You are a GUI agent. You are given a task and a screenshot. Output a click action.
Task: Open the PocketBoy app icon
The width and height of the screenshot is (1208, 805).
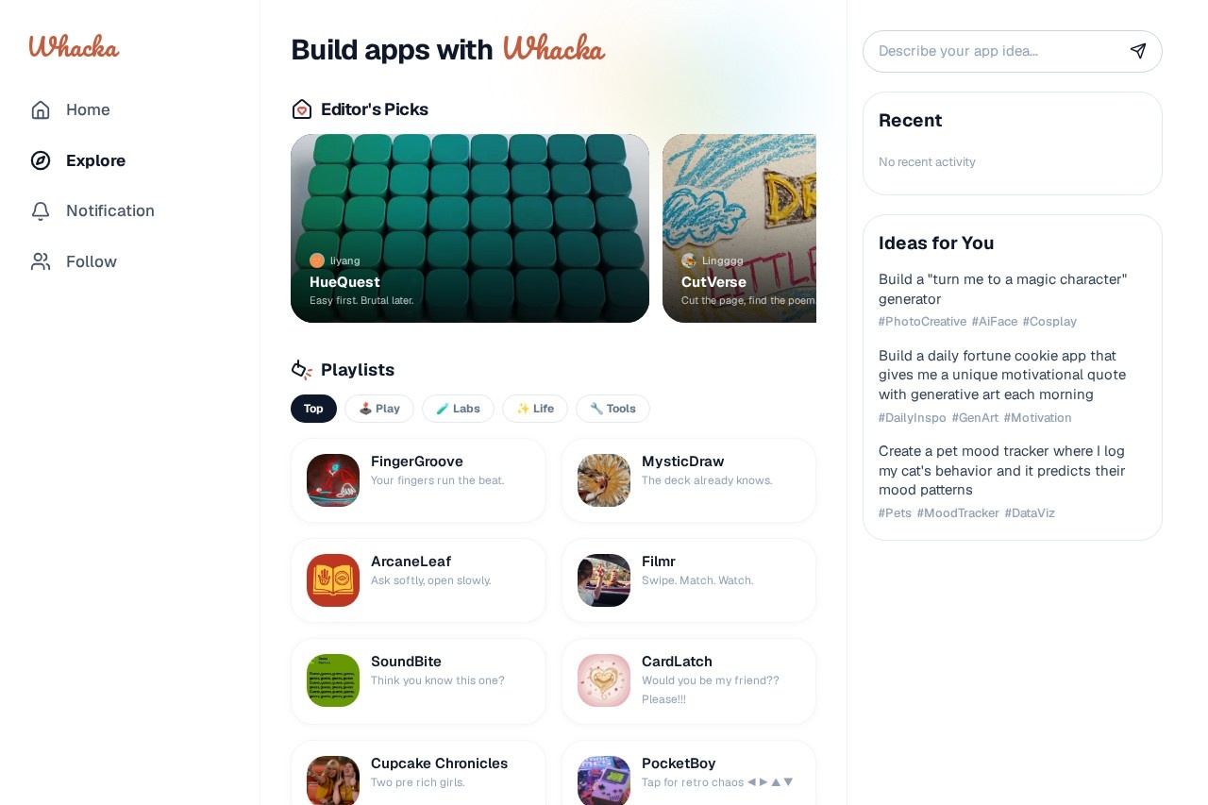[x=604, y=780]
